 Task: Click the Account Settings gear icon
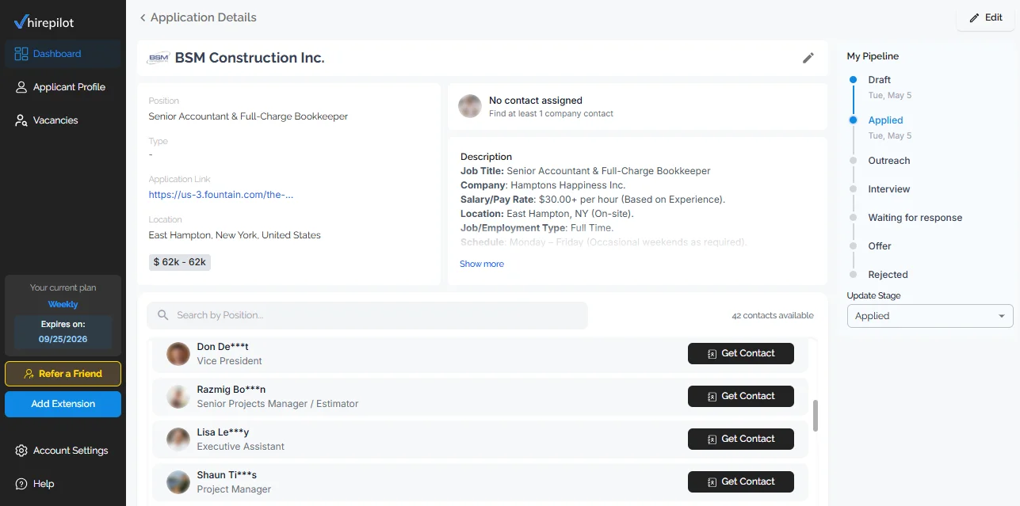(x=21, y=451)
